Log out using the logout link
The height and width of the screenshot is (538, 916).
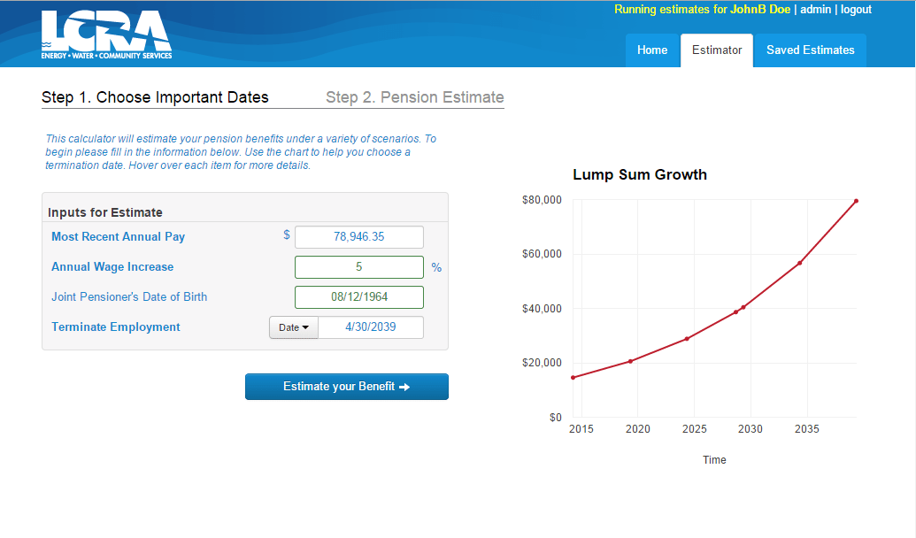[856, 10]
